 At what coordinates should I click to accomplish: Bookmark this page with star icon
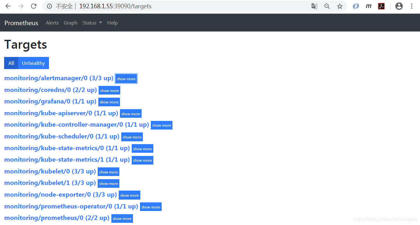(x=340, y=6)
